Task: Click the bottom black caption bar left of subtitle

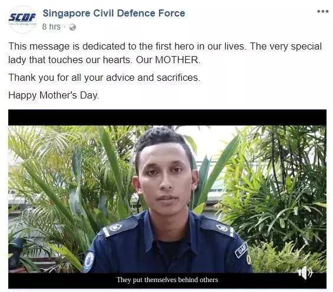Action: point(62,281)
